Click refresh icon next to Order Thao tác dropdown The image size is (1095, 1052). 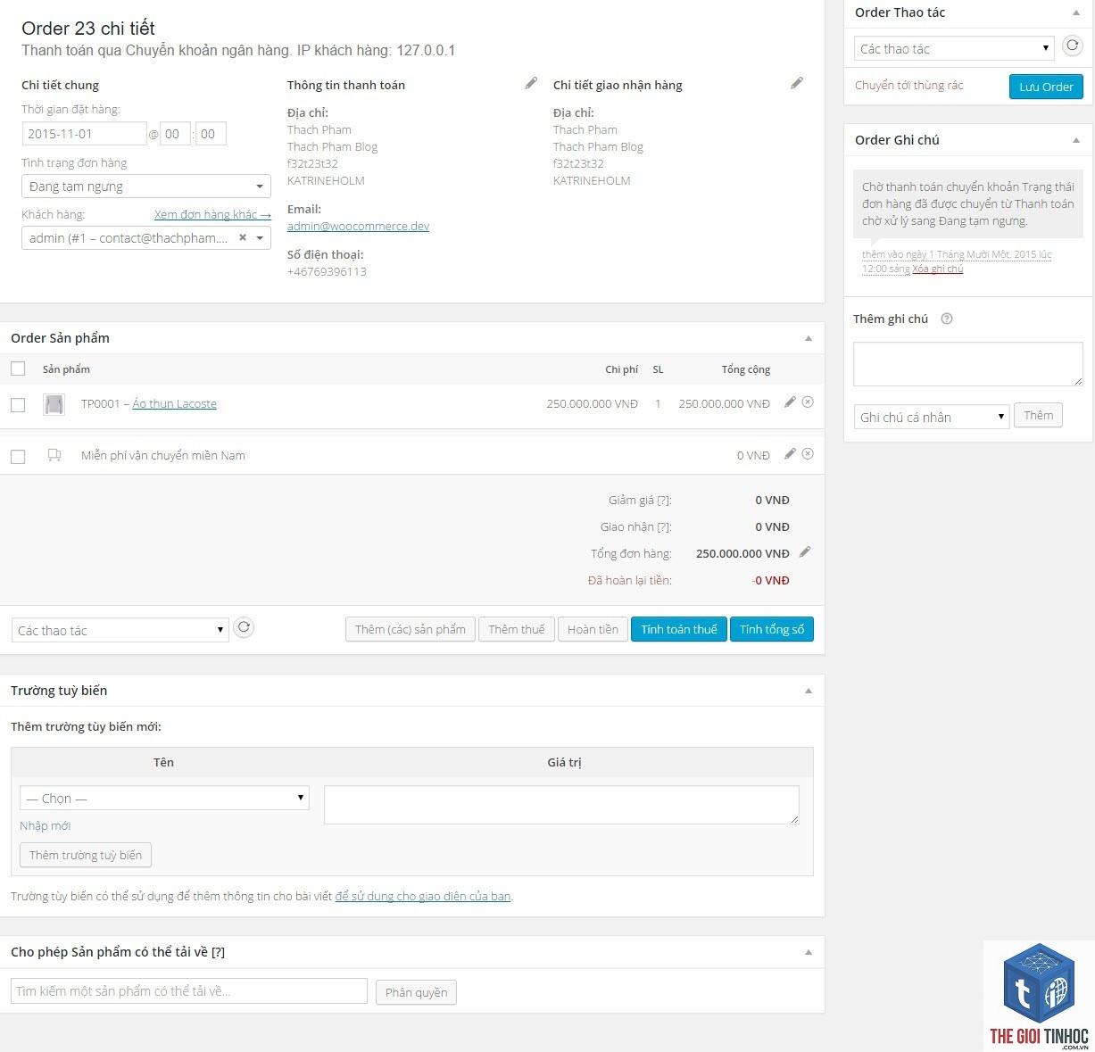pos(1073,46)
